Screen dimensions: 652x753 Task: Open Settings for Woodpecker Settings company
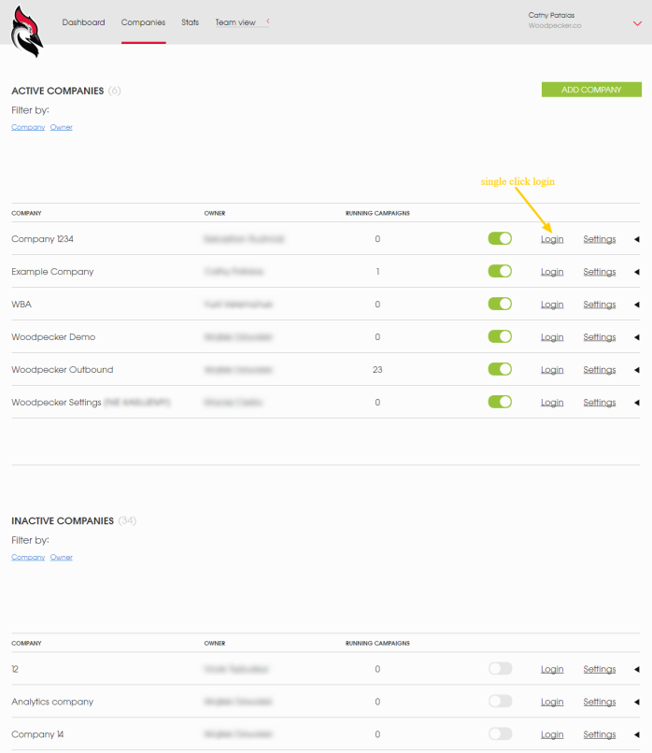click(x=599, y=403)
